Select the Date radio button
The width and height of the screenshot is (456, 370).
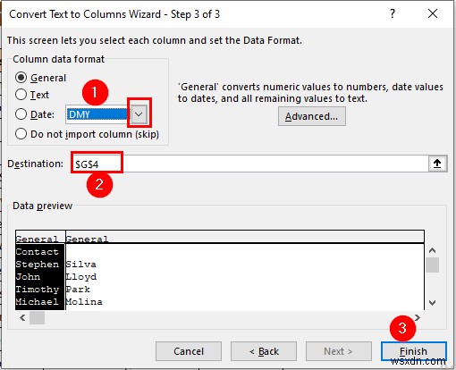[21, 114]
